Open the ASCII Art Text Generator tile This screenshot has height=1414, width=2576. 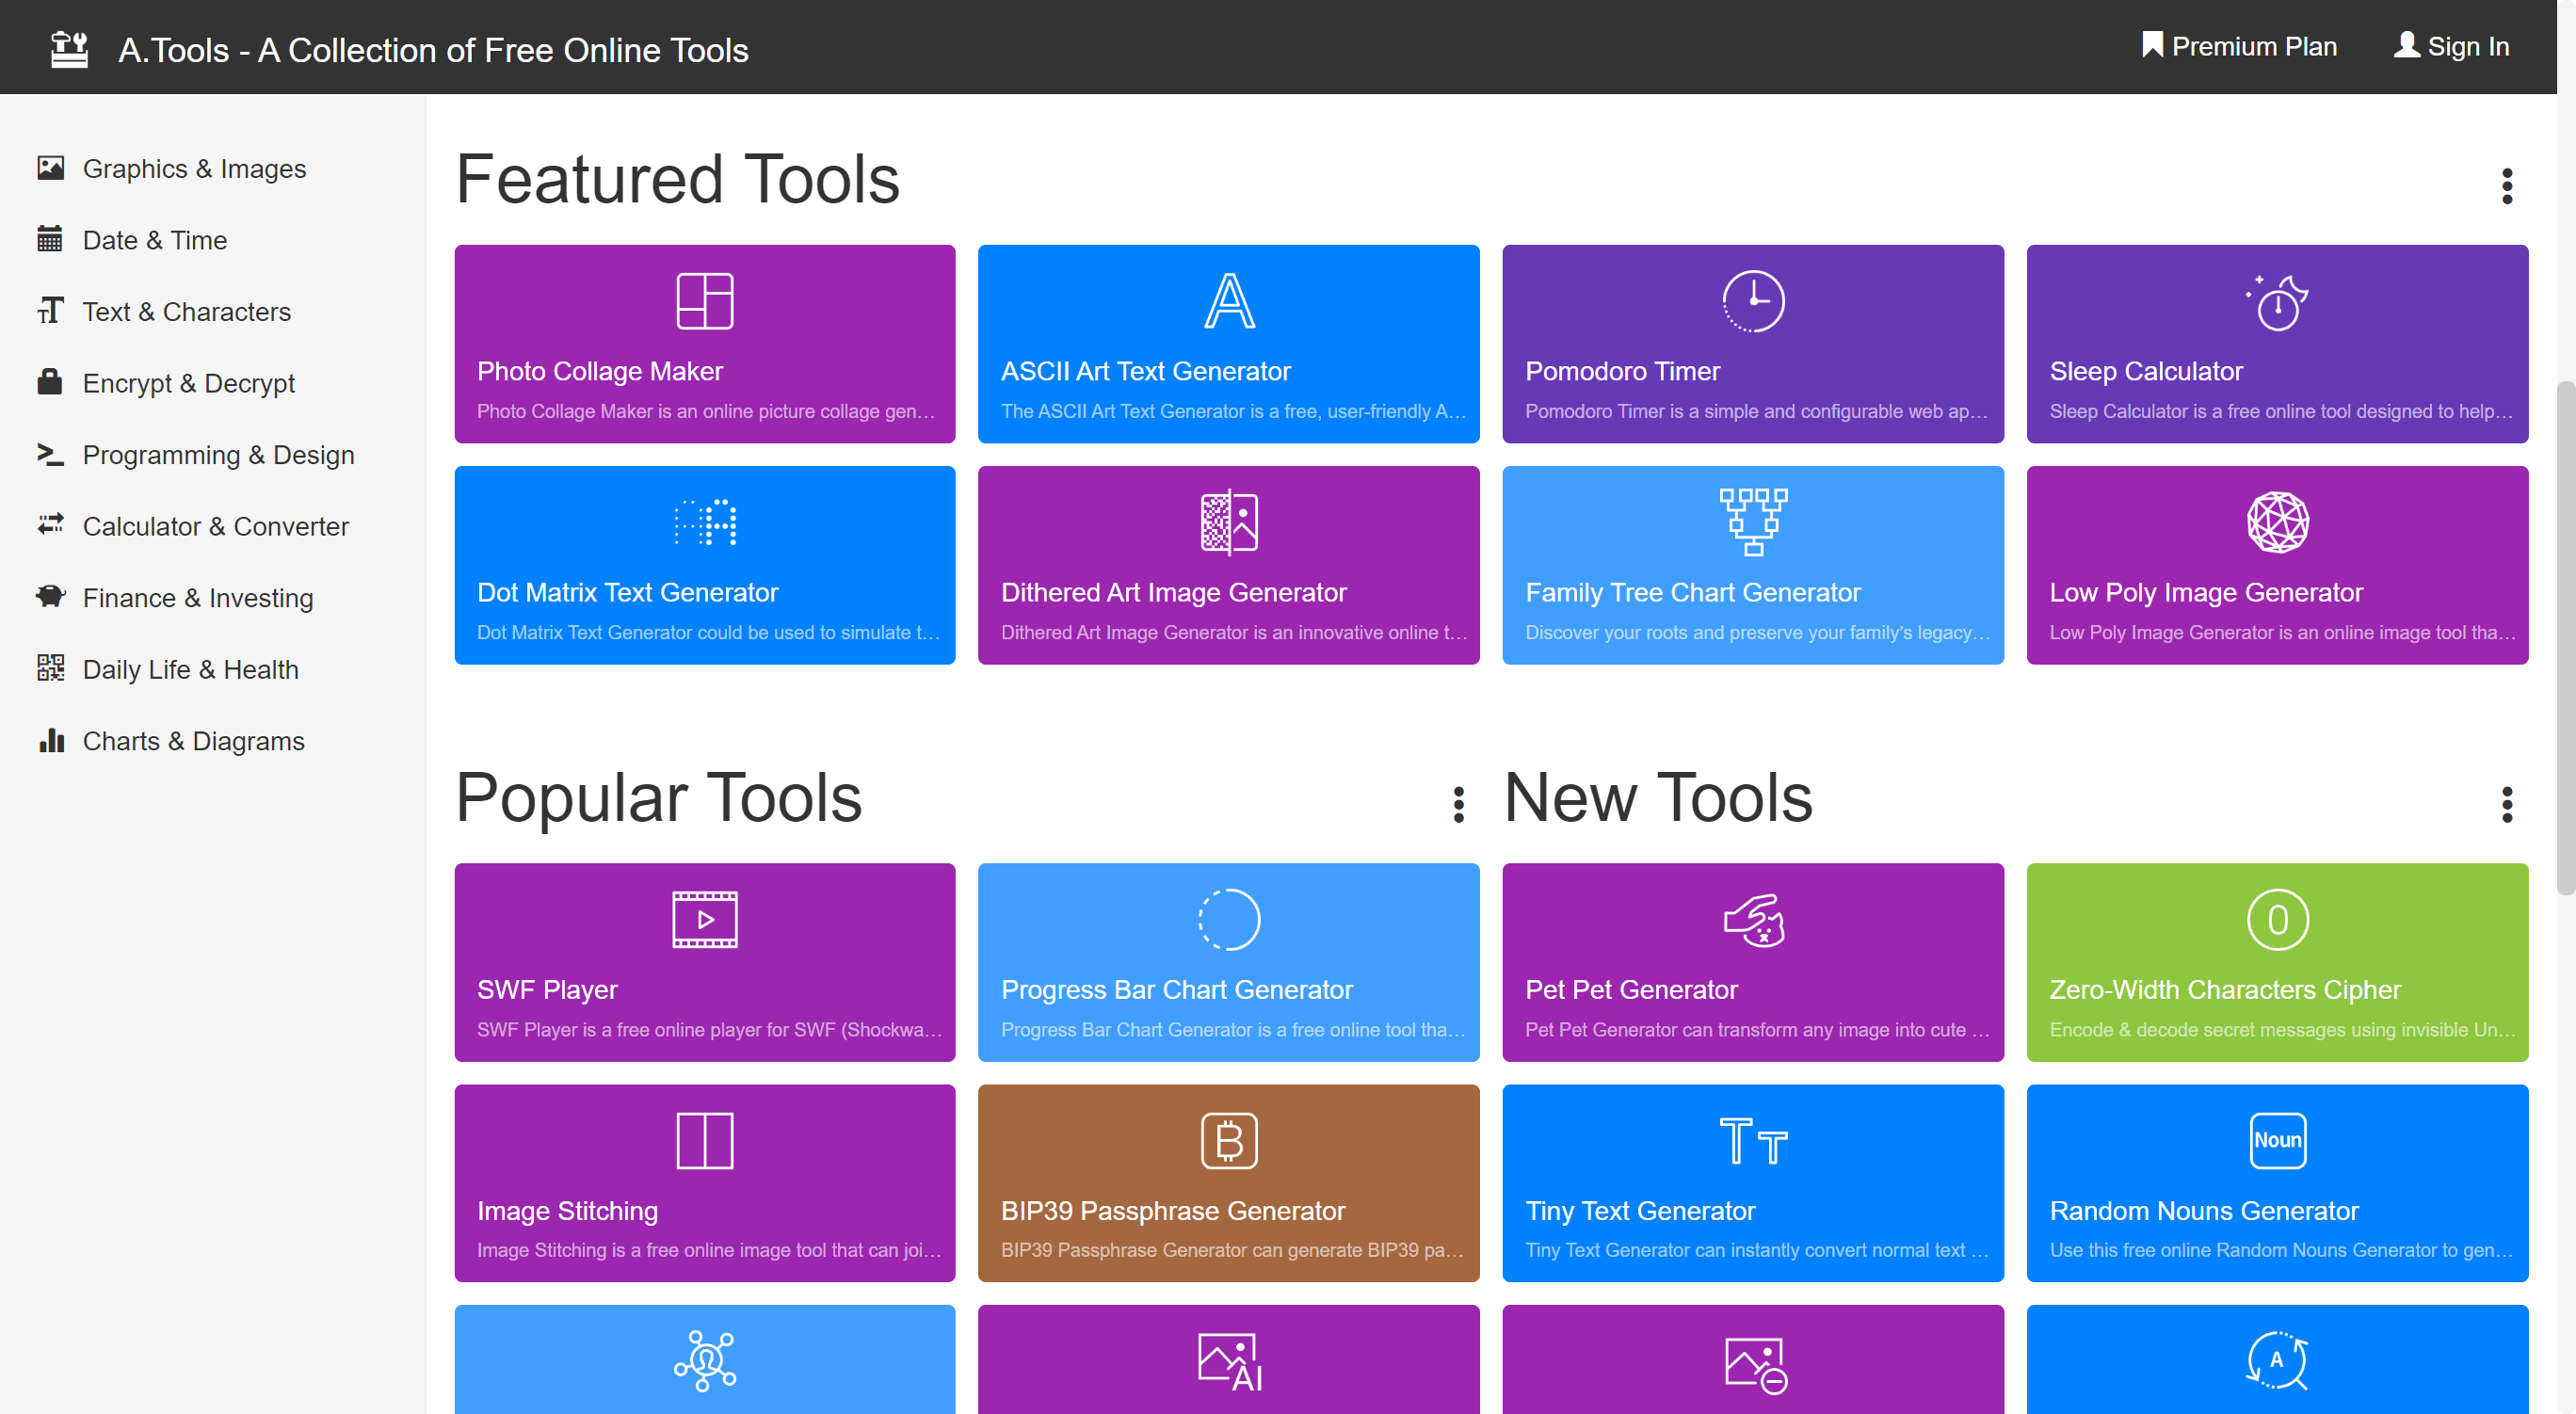point(1228,344)
